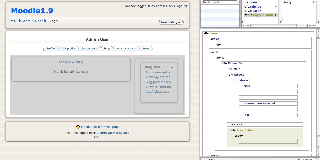Click Add a new entry in Blog Menu
320x160 pixels.
coord(158,72)
